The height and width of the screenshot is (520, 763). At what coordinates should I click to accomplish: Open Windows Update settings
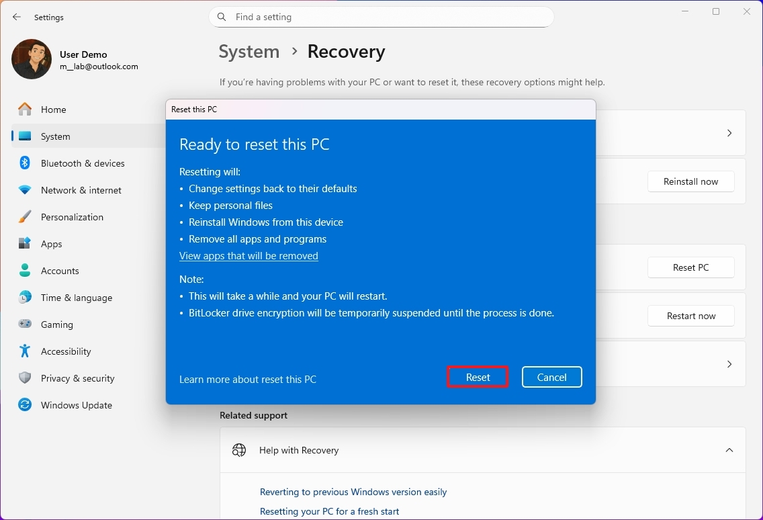(76, 405)
